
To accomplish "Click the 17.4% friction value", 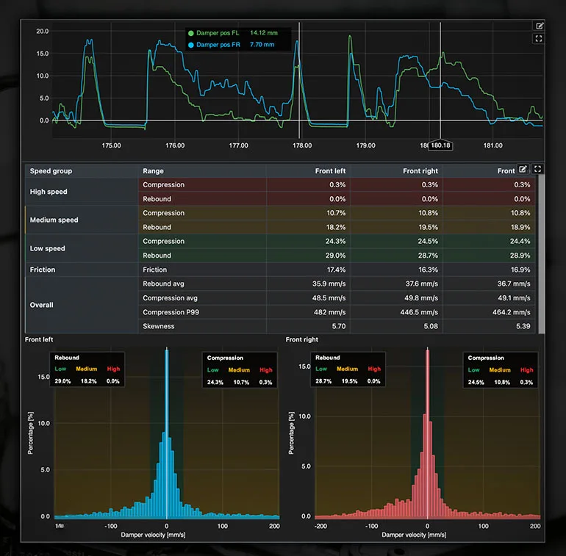I will pyautogui.click(x=336, y=270).
